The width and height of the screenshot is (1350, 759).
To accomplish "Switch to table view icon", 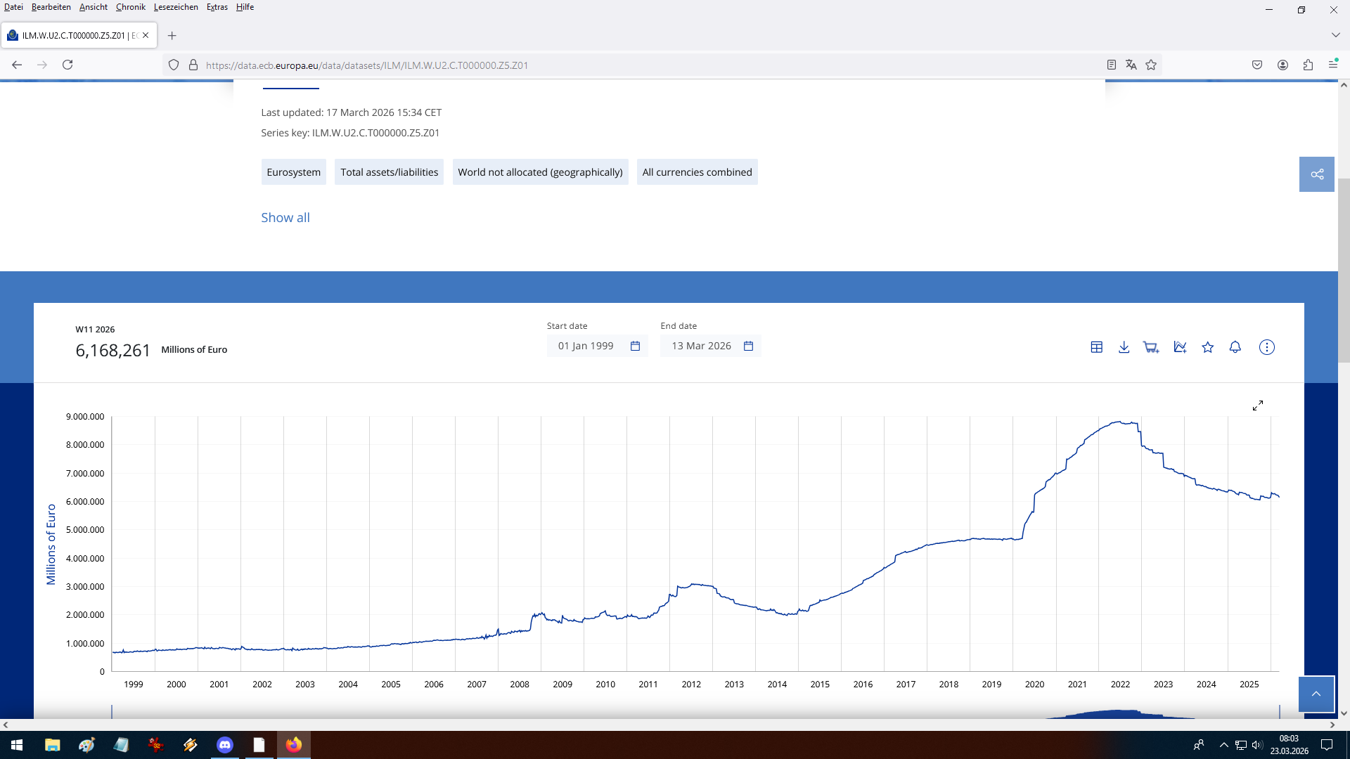I will (1096, 347).
